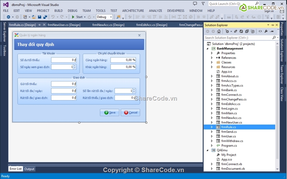Click the Find in Files toolbar icon

coord(118,17)
